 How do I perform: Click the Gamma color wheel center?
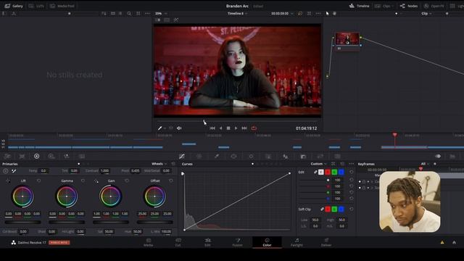coord(67,196)
